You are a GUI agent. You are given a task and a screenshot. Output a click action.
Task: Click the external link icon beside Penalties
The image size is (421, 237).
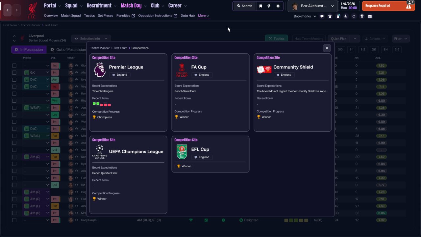133,16
